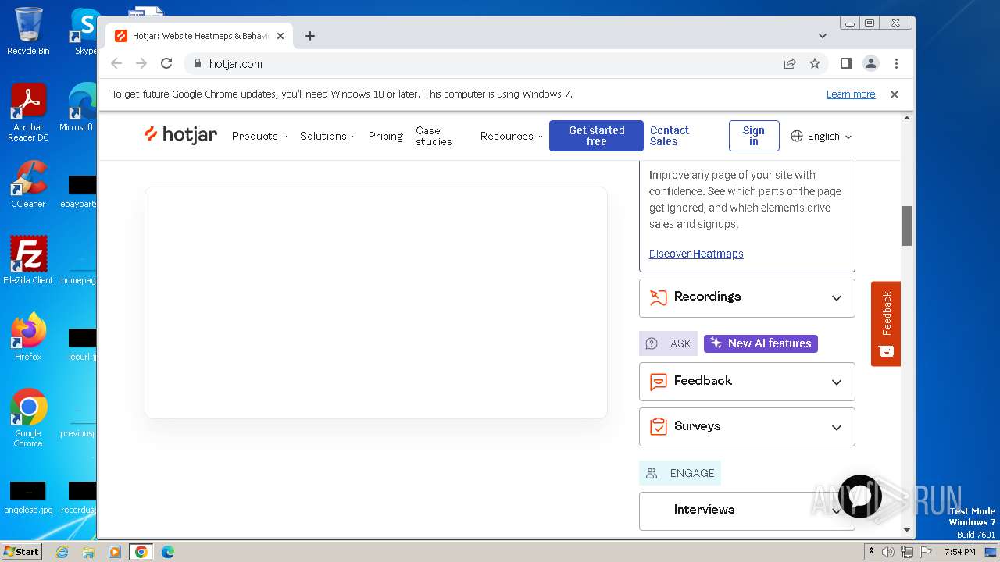Select the Hotjar browser tab
This screenshot has height=562, width=1000.
[199, 36]
